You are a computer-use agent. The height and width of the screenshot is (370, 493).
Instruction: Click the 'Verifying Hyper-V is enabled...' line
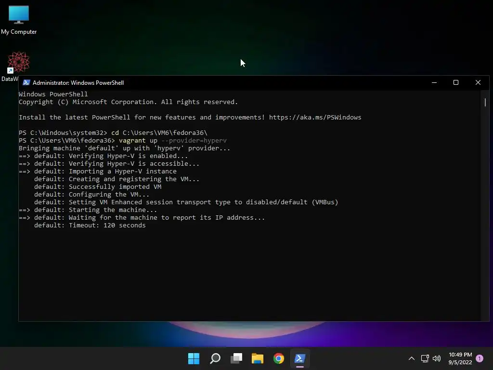[x=103, y=156]
